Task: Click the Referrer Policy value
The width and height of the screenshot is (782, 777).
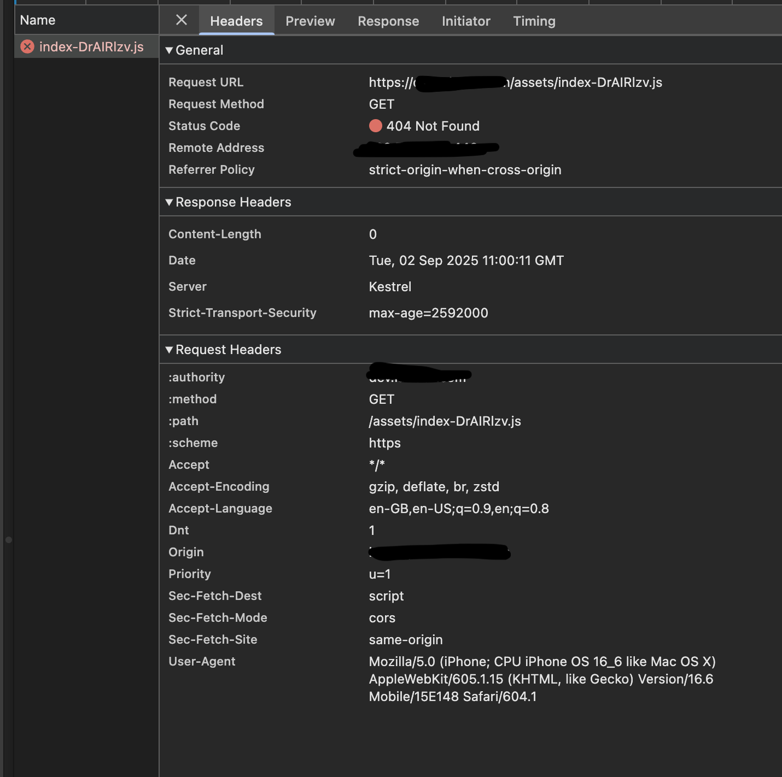Action: click(x=465, y=170)
